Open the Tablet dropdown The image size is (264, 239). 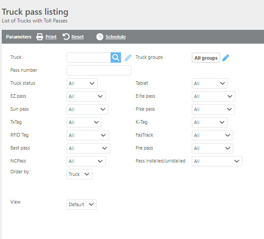pyautogui.click(x=210, y=83)
